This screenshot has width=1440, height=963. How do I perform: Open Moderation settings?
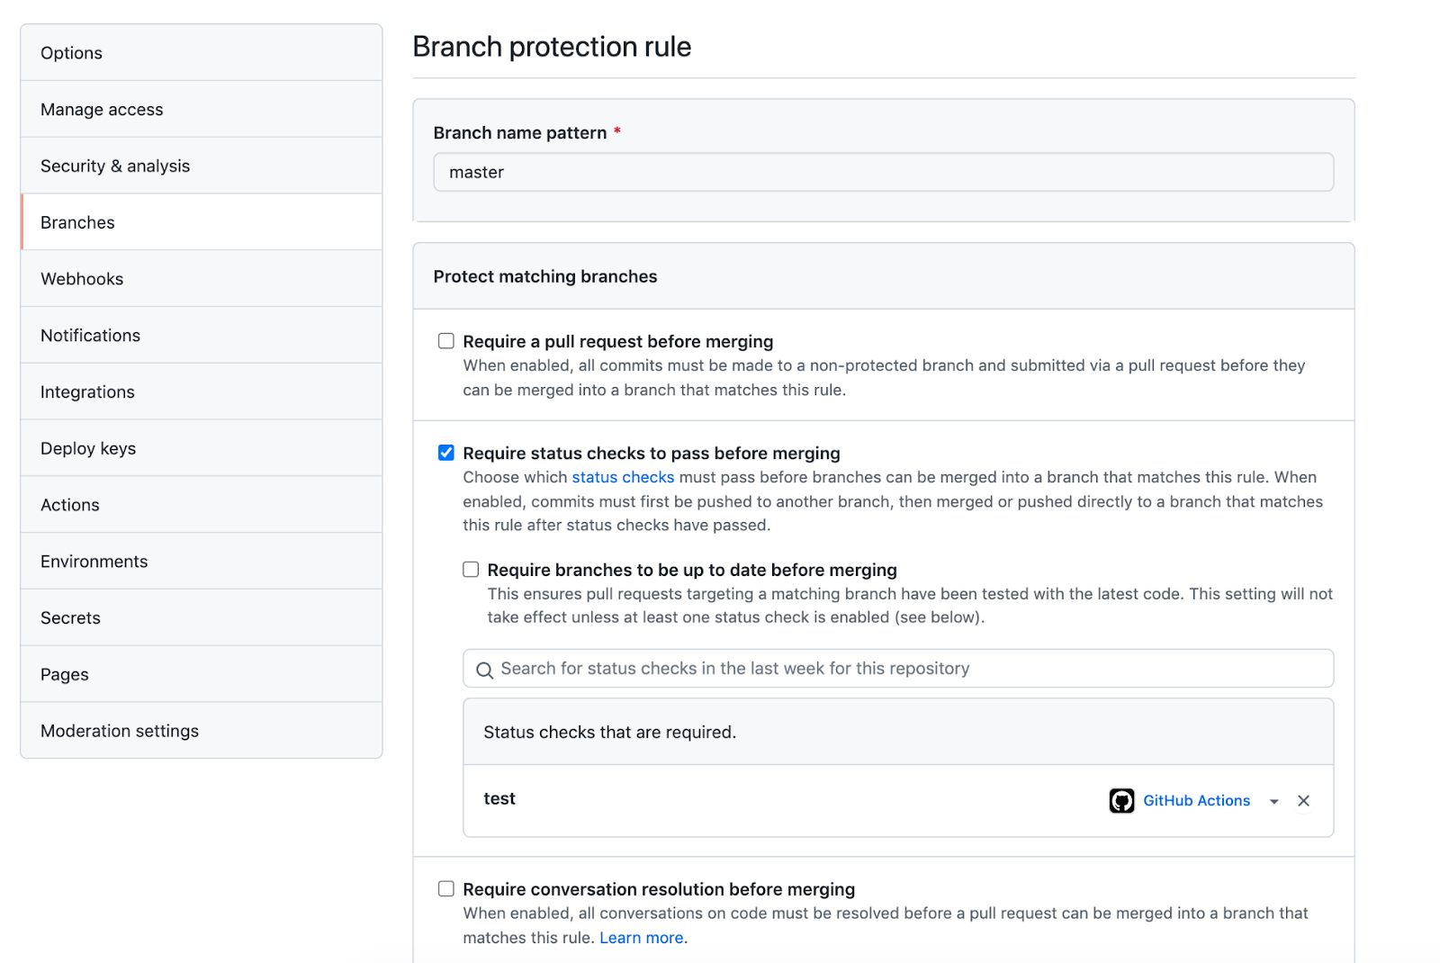(x=202, y=731)
